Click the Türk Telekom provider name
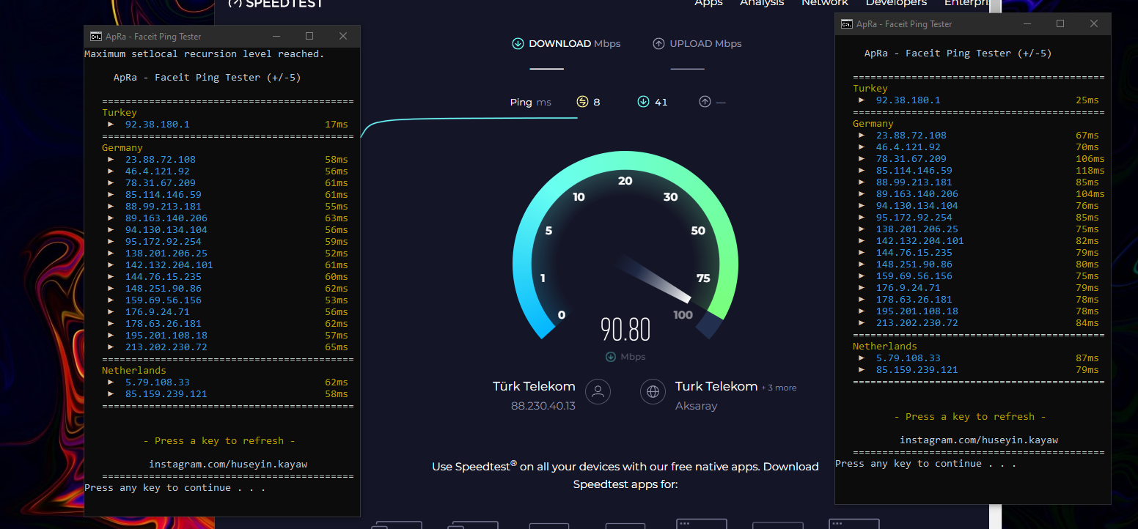Screen dimensions: 1138x529 coord(534,386)
